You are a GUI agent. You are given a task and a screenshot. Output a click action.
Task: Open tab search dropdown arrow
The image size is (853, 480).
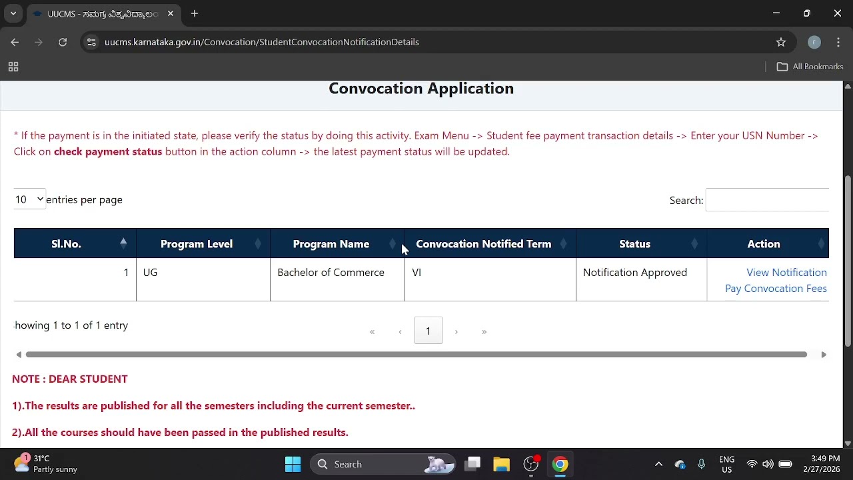point(13,13)
